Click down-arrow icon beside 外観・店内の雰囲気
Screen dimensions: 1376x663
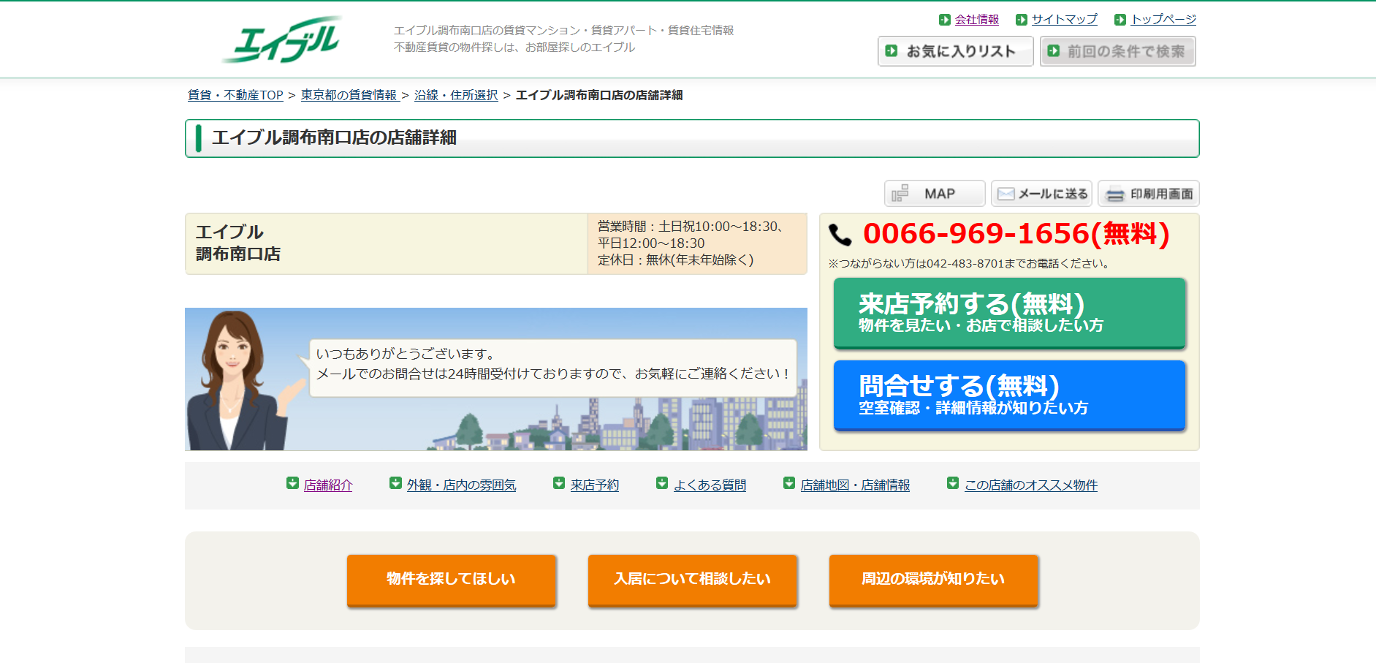coord(395,483)
